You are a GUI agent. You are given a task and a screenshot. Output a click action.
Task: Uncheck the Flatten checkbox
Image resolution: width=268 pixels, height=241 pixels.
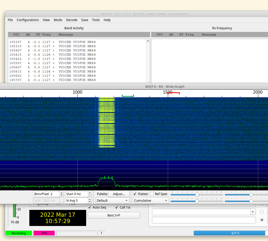(135, 194)
